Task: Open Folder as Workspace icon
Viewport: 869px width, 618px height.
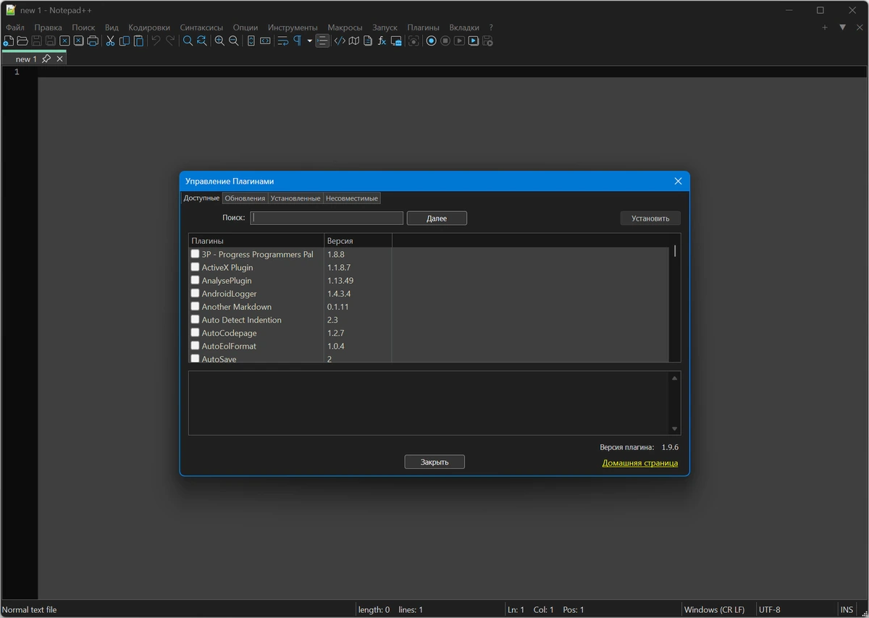Action: click(x=396, y=41)
